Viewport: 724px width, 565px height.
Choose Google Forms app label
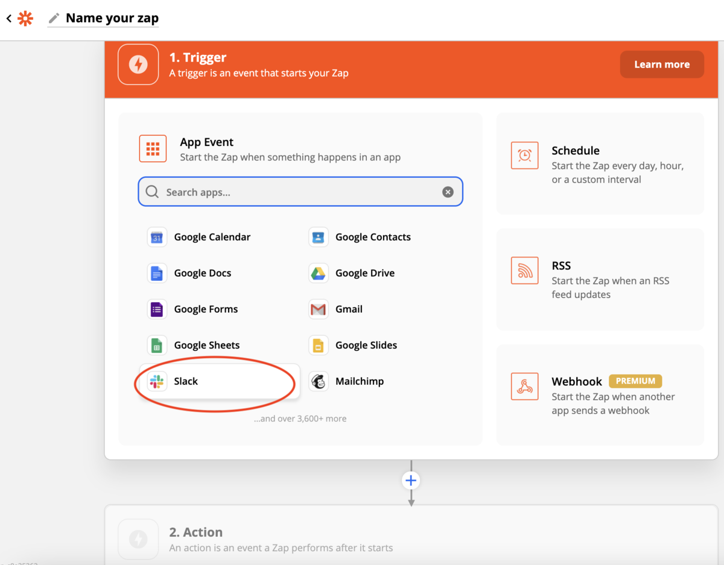206,309
